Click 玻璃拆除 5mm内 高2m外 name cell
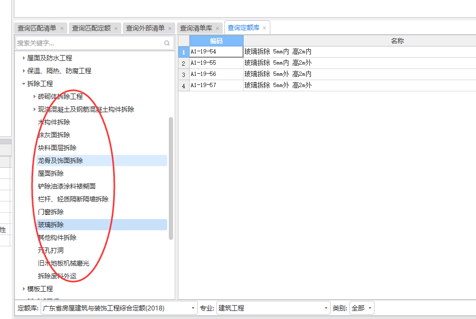Image resolution: width=476 pixels, height=319 pixels. 360,63
